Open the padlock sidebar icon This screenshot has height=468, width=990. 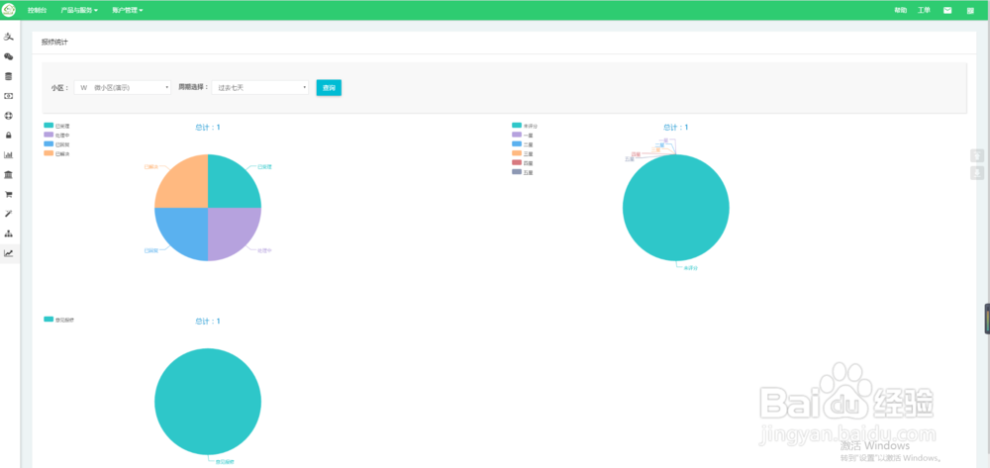pos(9,135)
